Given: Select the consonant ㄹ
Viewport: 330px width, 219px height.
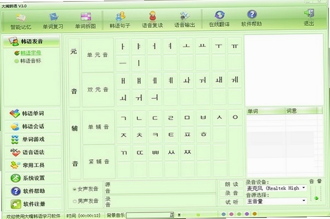Looking at the screenshot, I should coord(171,117).
